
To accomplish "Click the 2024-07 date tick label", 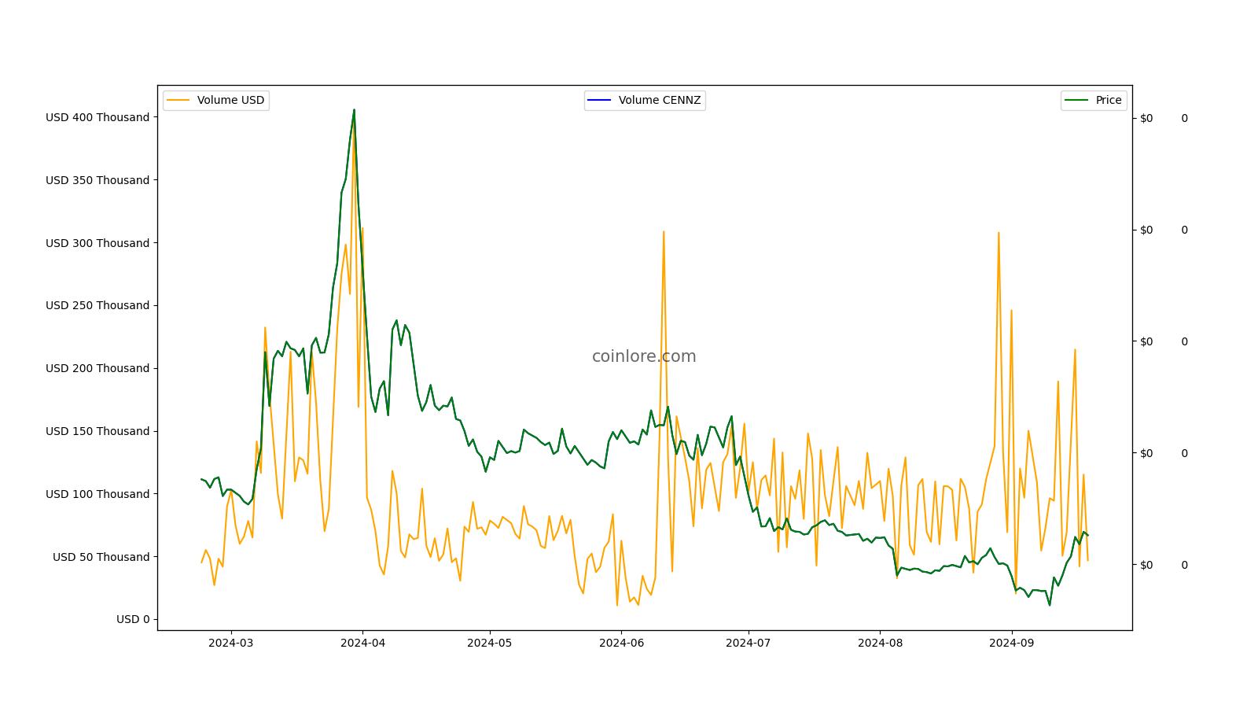I will (x=749, y=643).
